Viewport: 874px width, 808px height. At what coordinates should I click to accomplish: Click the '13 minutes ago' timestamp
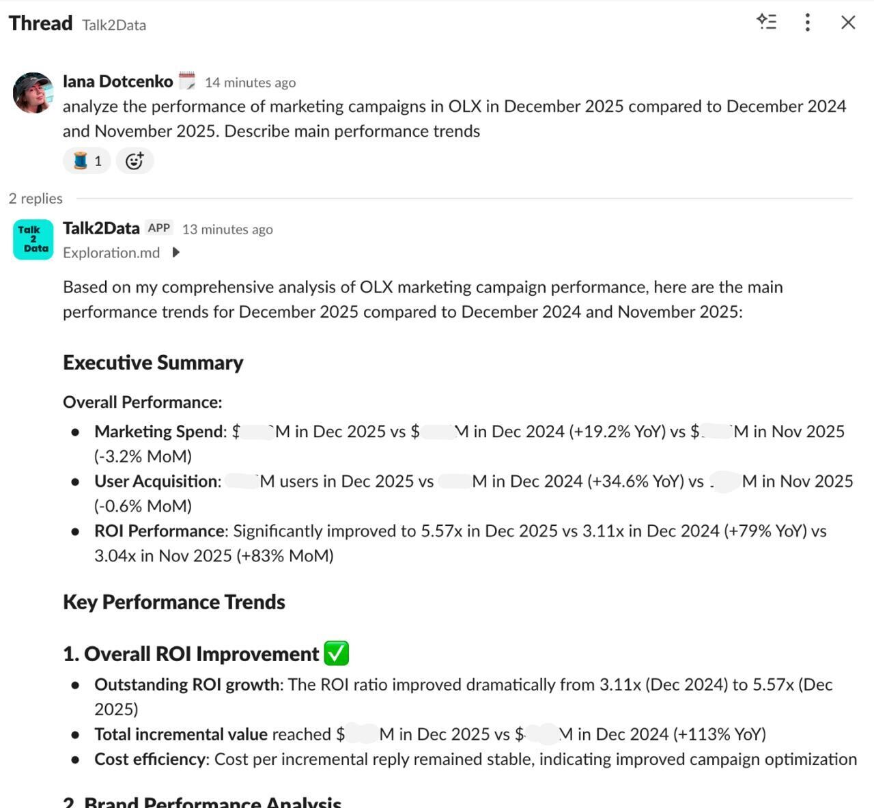(227, 229)
